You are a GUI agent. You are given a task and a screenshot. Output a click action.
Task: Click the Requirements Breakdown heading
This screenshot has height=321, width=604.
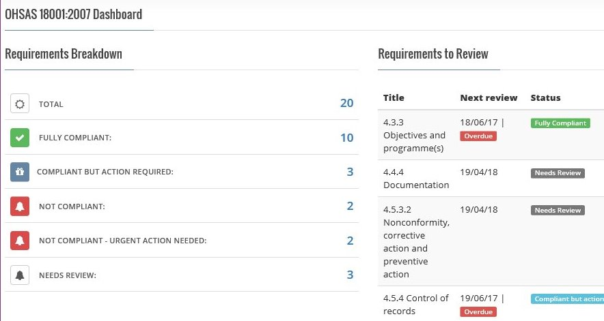64,54
